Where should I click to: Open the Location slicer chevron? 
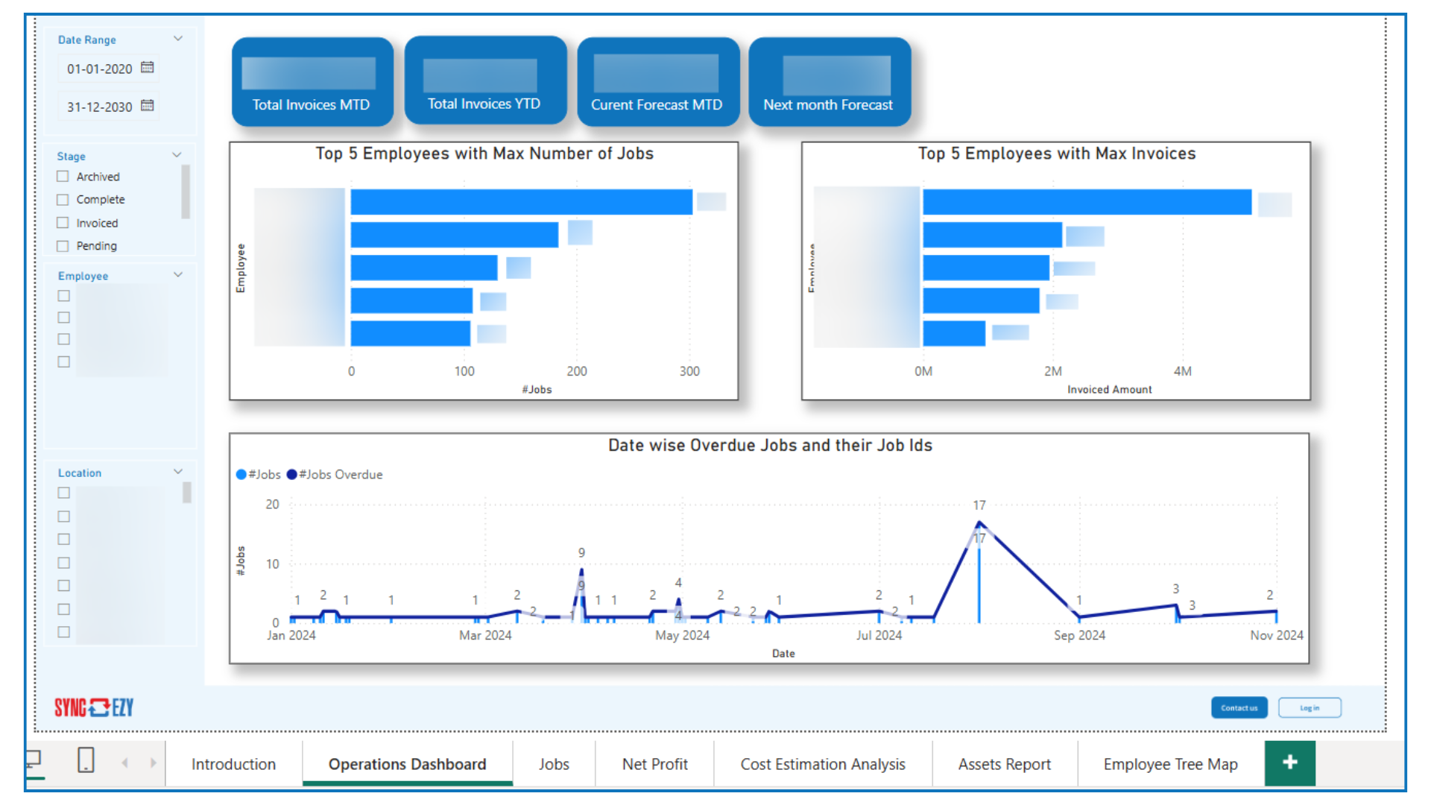(178, 472)
